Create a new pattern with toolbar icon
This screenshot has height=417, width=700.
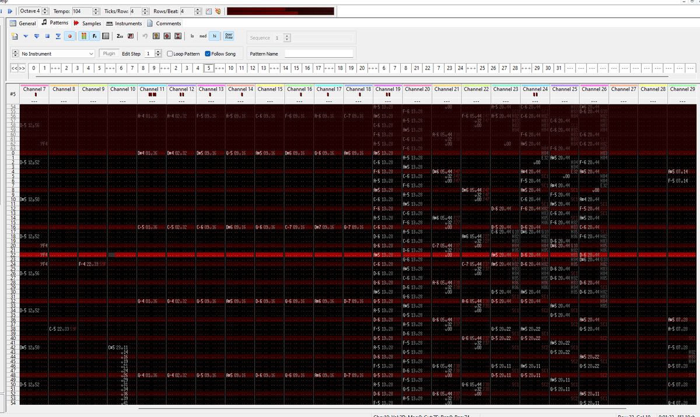pyautogui.click(x=15, y=36)
